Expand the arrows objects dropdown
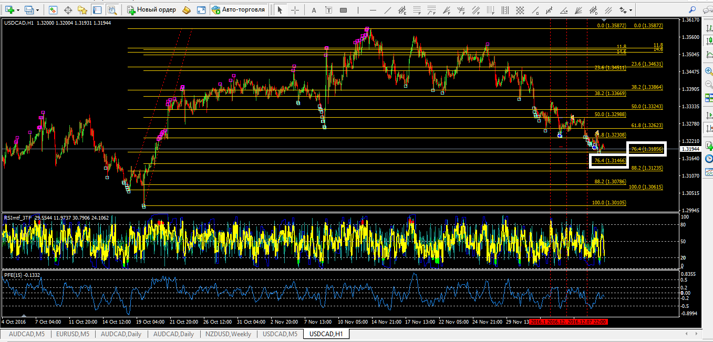 pos(631,10)
